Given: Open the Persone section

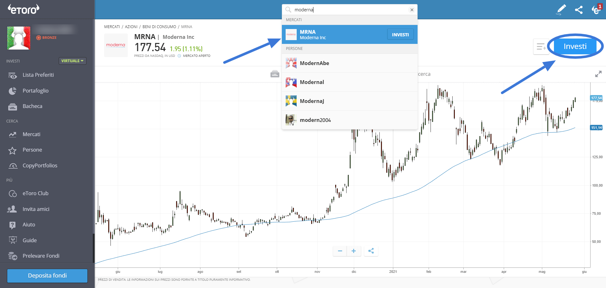Looking at the screenshot, I should pos(32,150).
